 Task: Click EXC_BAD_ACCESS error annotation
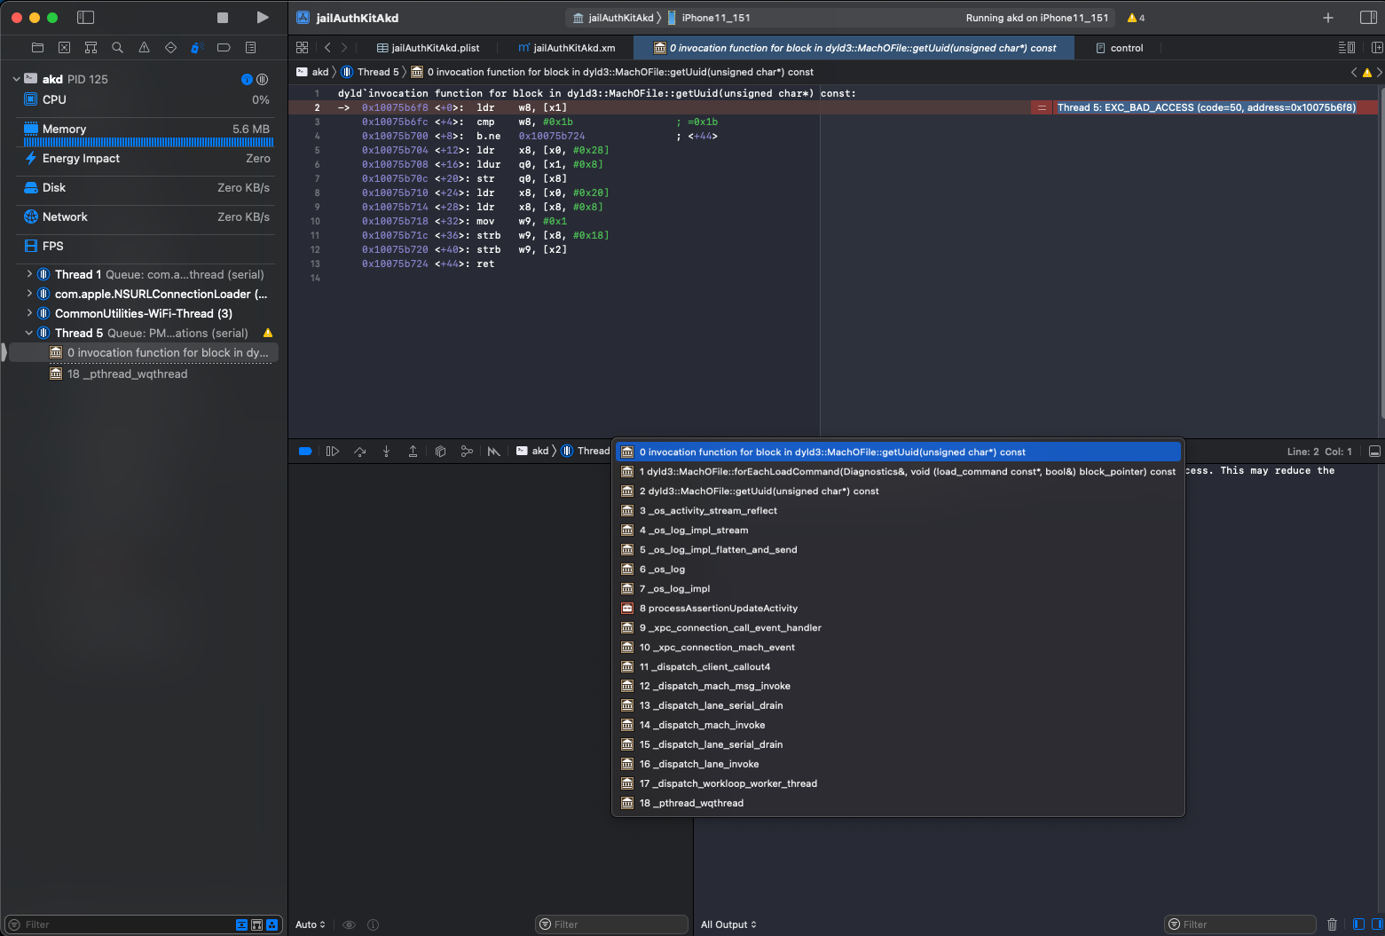1206,107
